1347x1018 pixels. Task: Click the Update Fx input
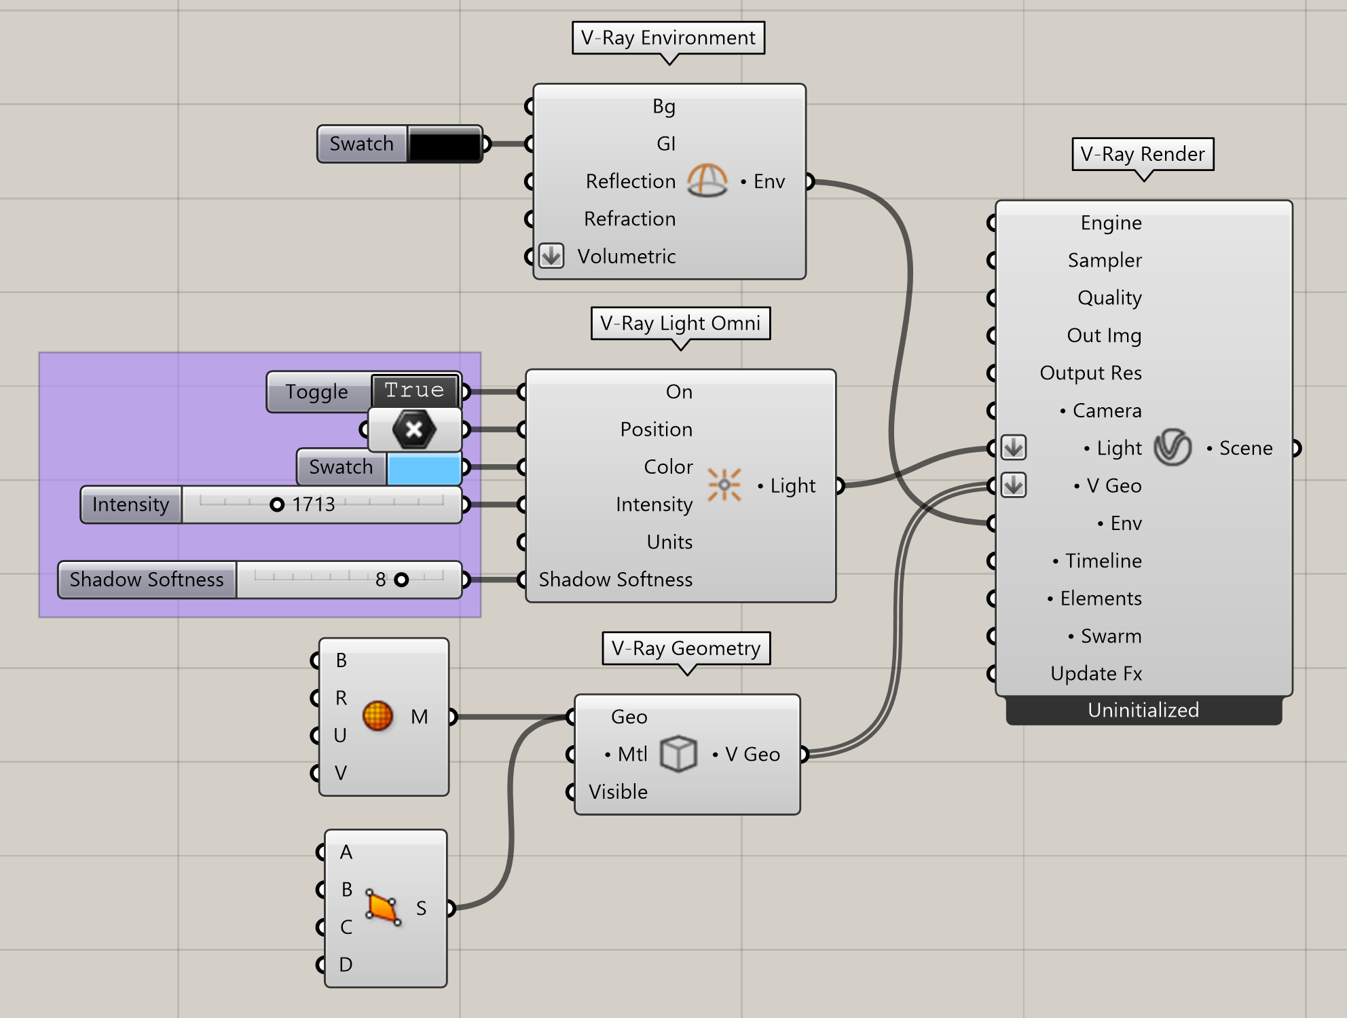click(x=1096, y=673)
